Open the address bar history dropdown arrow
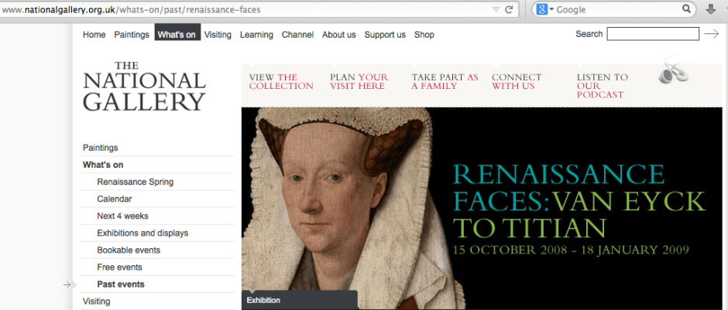Screen dimensions: 728x310 click(x=496, y=9)
